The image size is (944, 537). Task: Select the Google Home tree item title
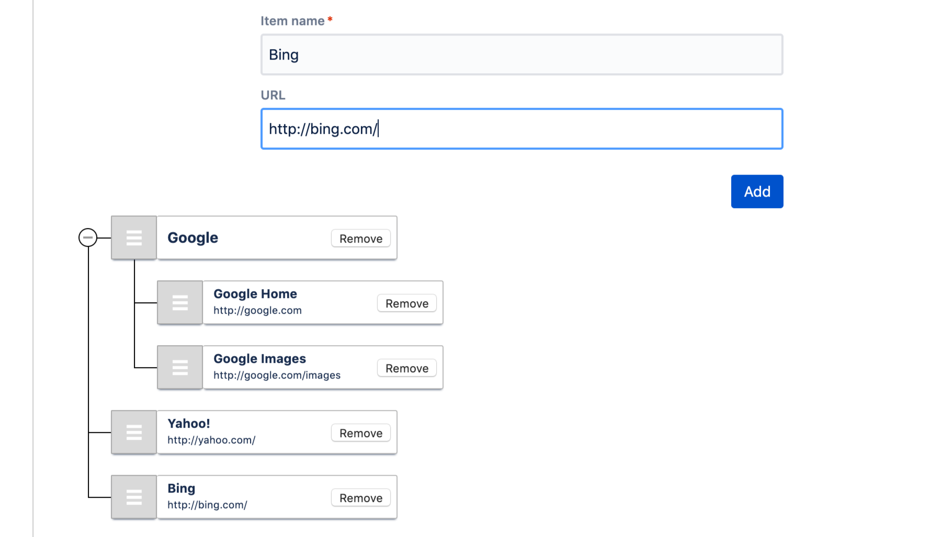(x=255, y=294)
